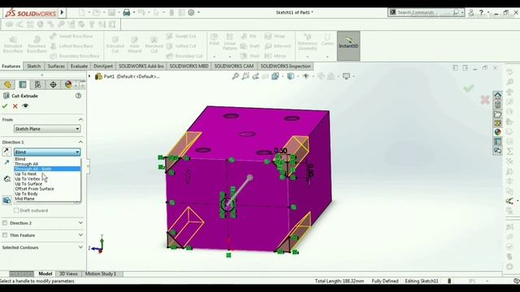Screen dimensions: 520x292
Task: Select Offset From Surface option
Action: [47, 189]
